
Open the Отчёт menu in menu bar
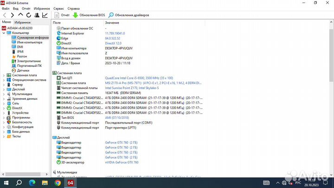[x=26, y=8]
